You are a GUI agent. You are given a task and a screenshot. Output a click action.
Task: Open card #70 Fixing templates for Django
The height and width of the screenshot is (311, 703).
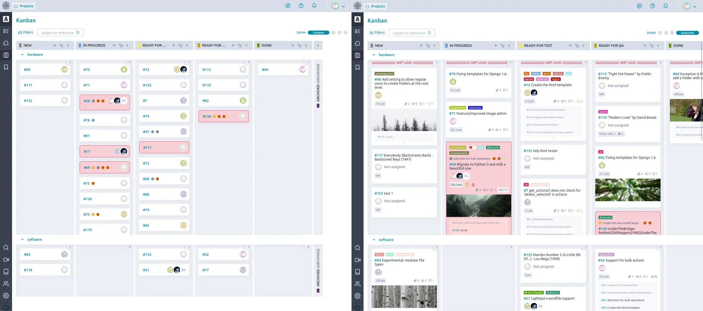(x=478, y=74)
